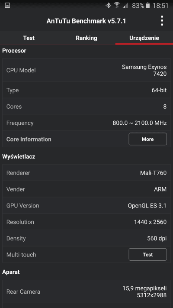Screen dimensions: 173x308
Task: Switch to the Test tab
Action: tap(29, 38)
